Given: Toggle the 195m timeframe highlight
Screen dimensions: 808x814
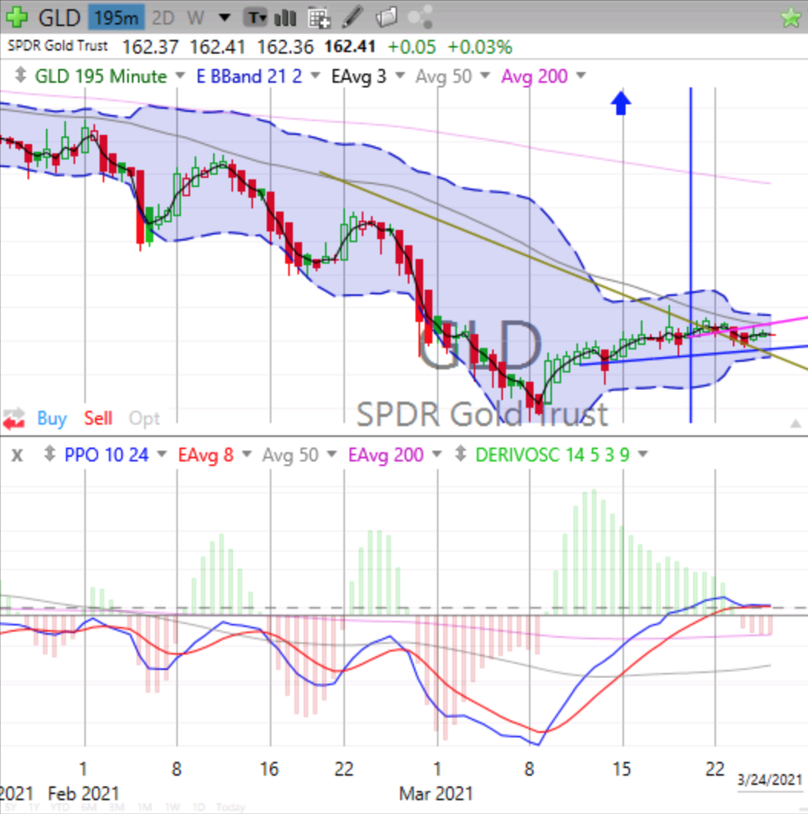Looking at the screenshot, I should pos(116,17).
